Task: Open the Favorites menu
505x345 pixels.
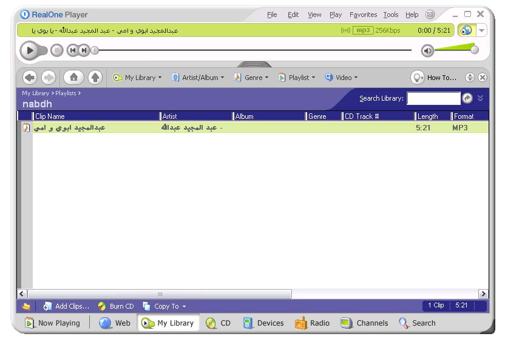Action: pos(364,15)
